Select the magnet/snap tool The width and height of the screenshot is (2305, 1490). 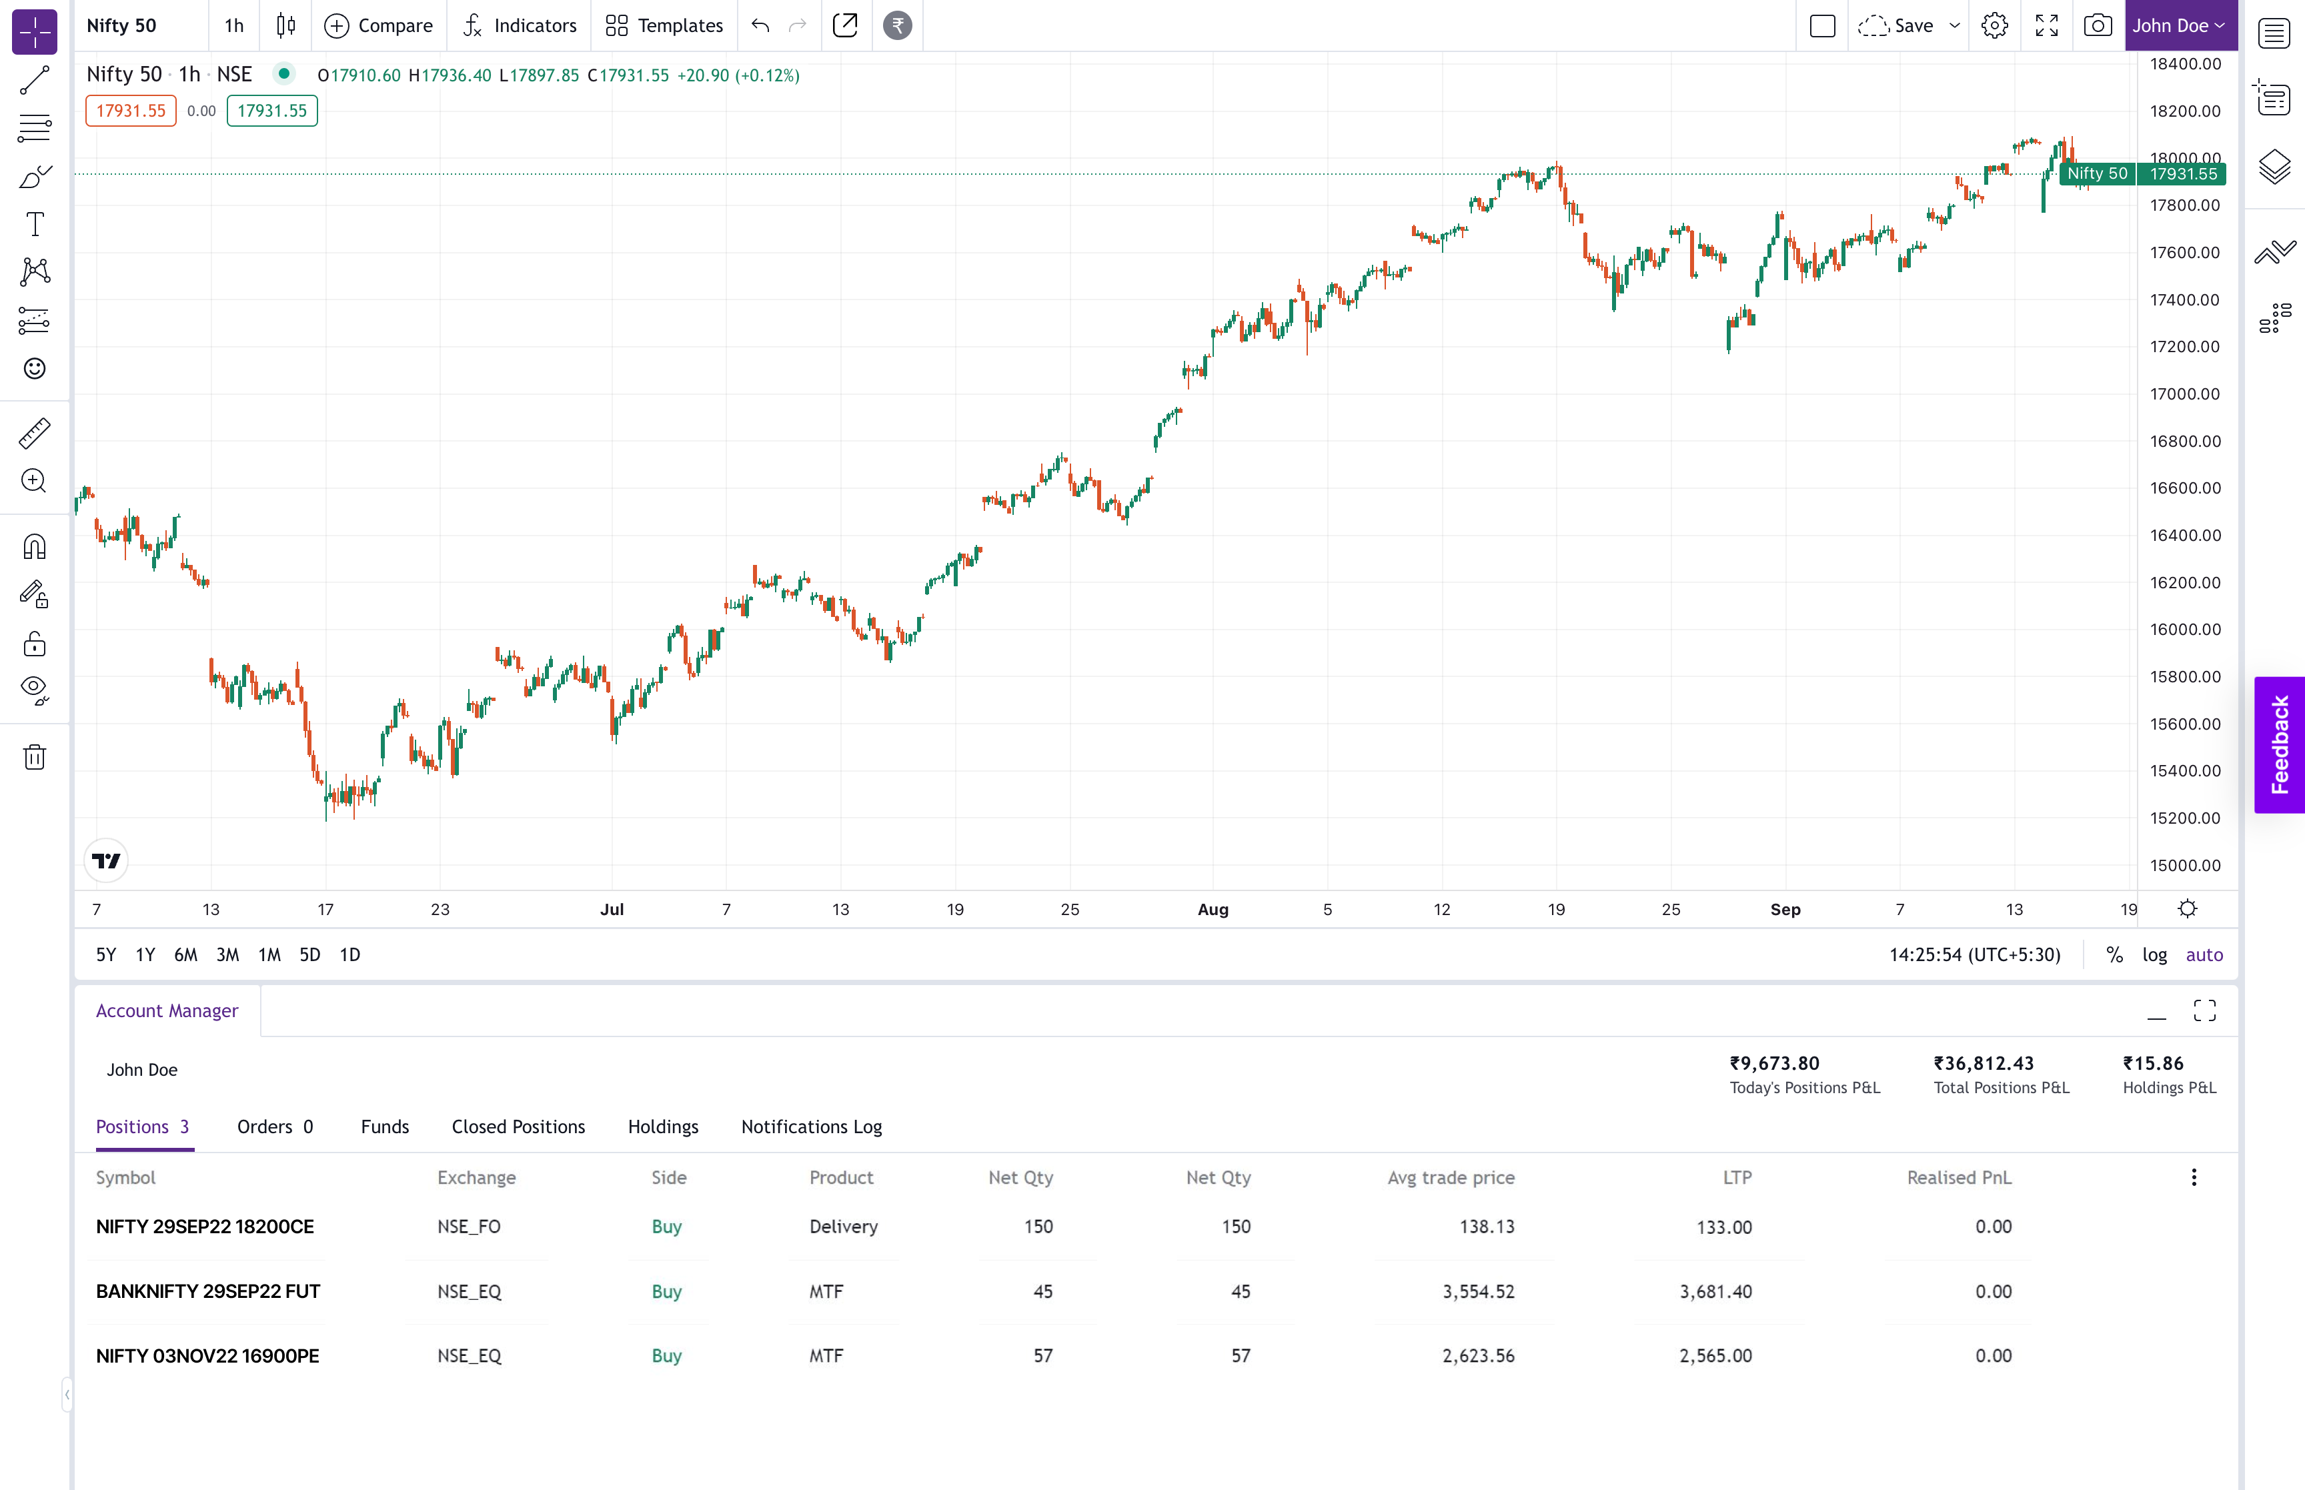pyautogui.click(x=33, y=546)
